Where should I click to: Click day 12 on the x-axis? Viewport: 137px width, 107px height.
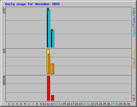[x=52, y=104]
